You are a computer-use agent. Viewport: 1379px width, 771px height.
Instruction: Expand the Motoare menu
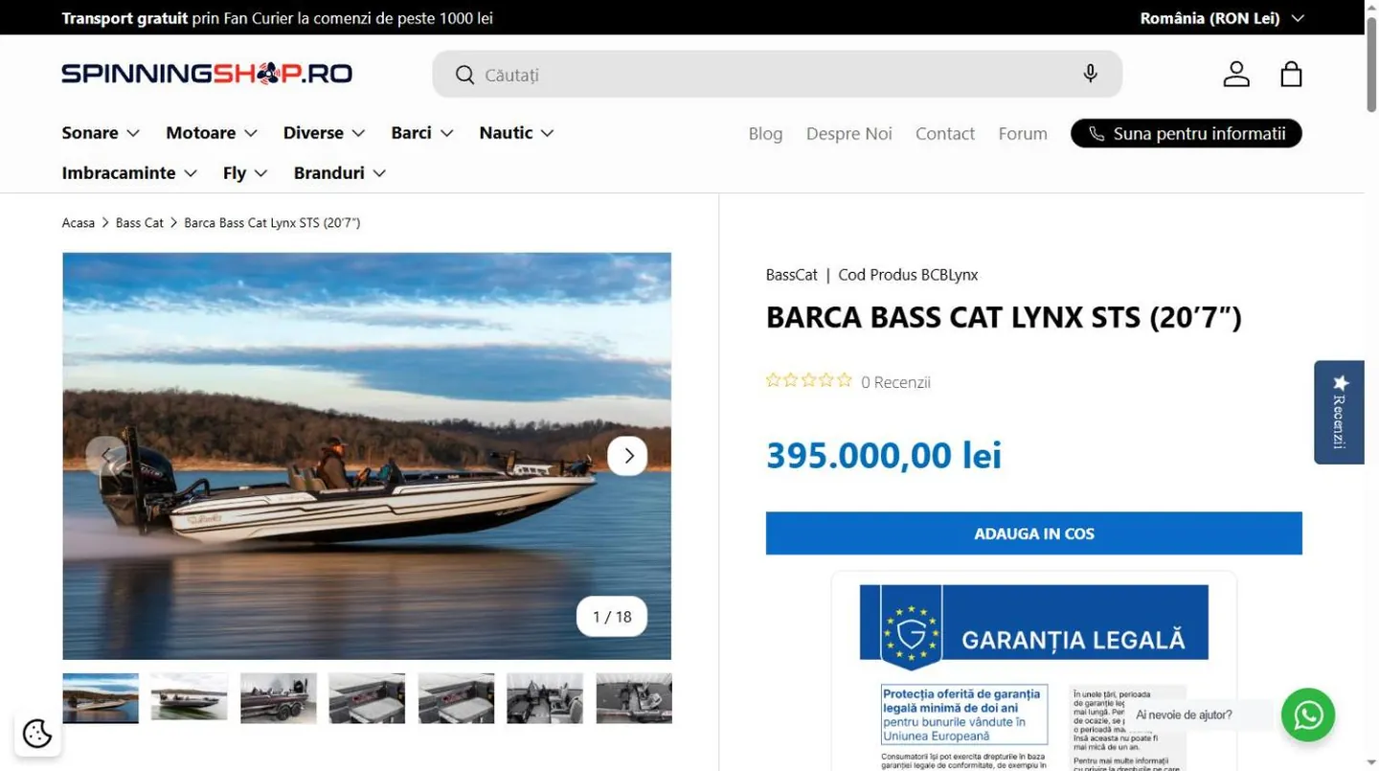(x=212, y=133)
